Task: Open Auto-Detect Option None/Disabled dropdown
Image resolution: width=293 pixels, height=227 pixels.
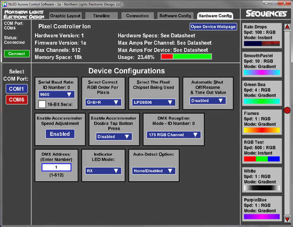Action: point(154,171)
